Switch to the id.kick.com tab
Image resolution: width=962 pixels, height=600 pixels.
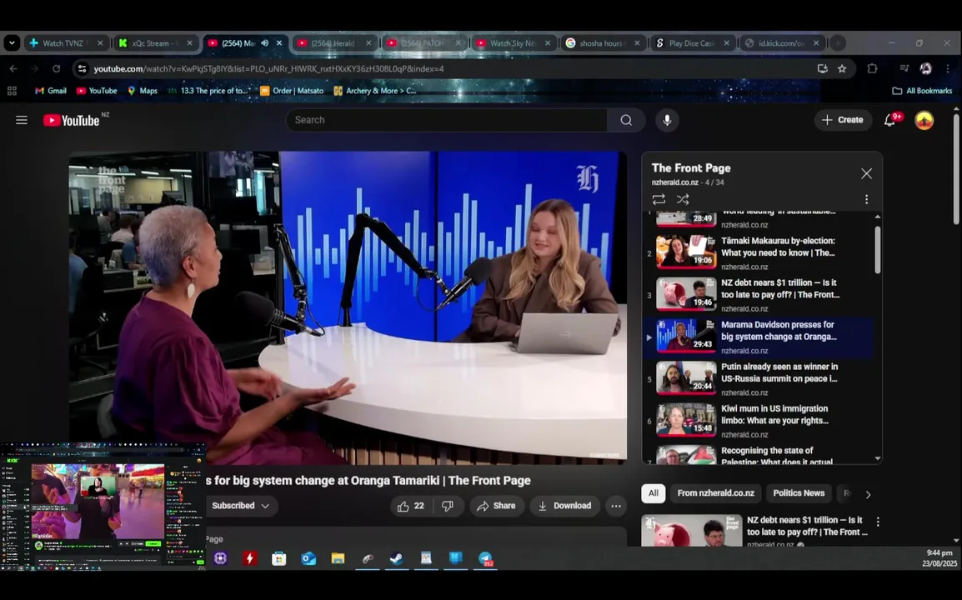coord(781,43)
